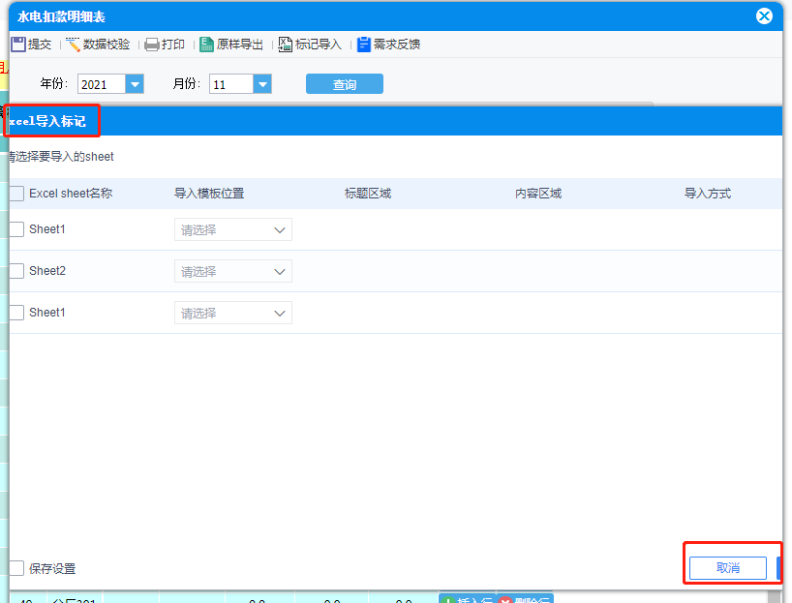Viewport: 792px width, 603px height.
Task: Run 数据校验 data validation tool
Action: click(73, 45)
